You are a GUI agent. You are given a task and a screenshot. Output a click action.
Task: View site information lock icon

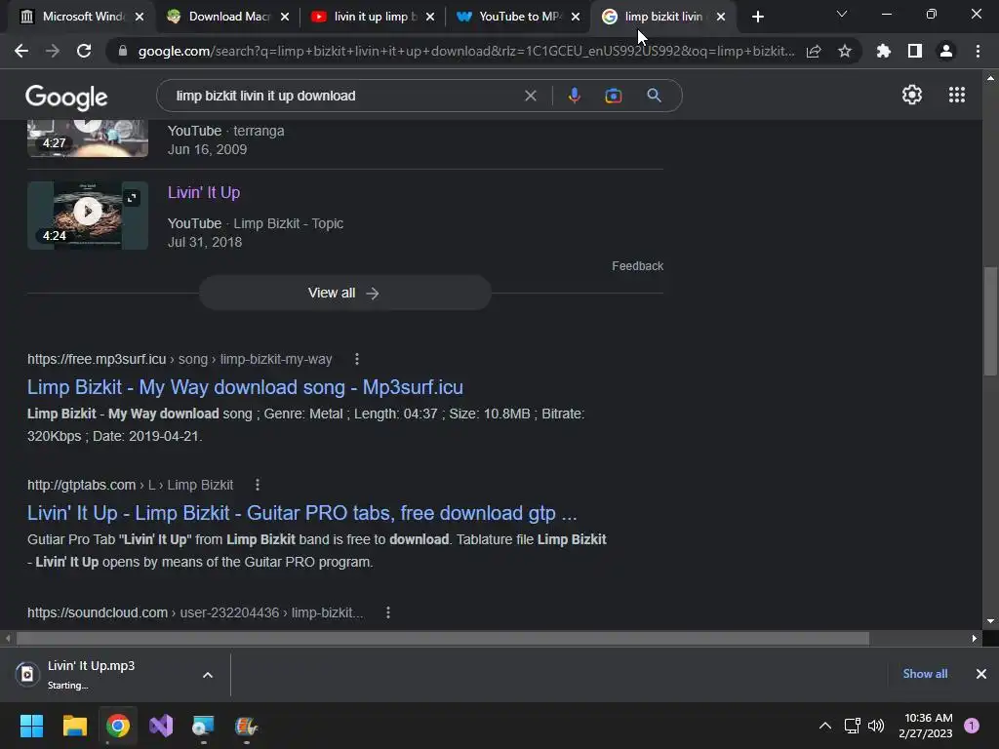pyautogui.click(x=123, y=51)
